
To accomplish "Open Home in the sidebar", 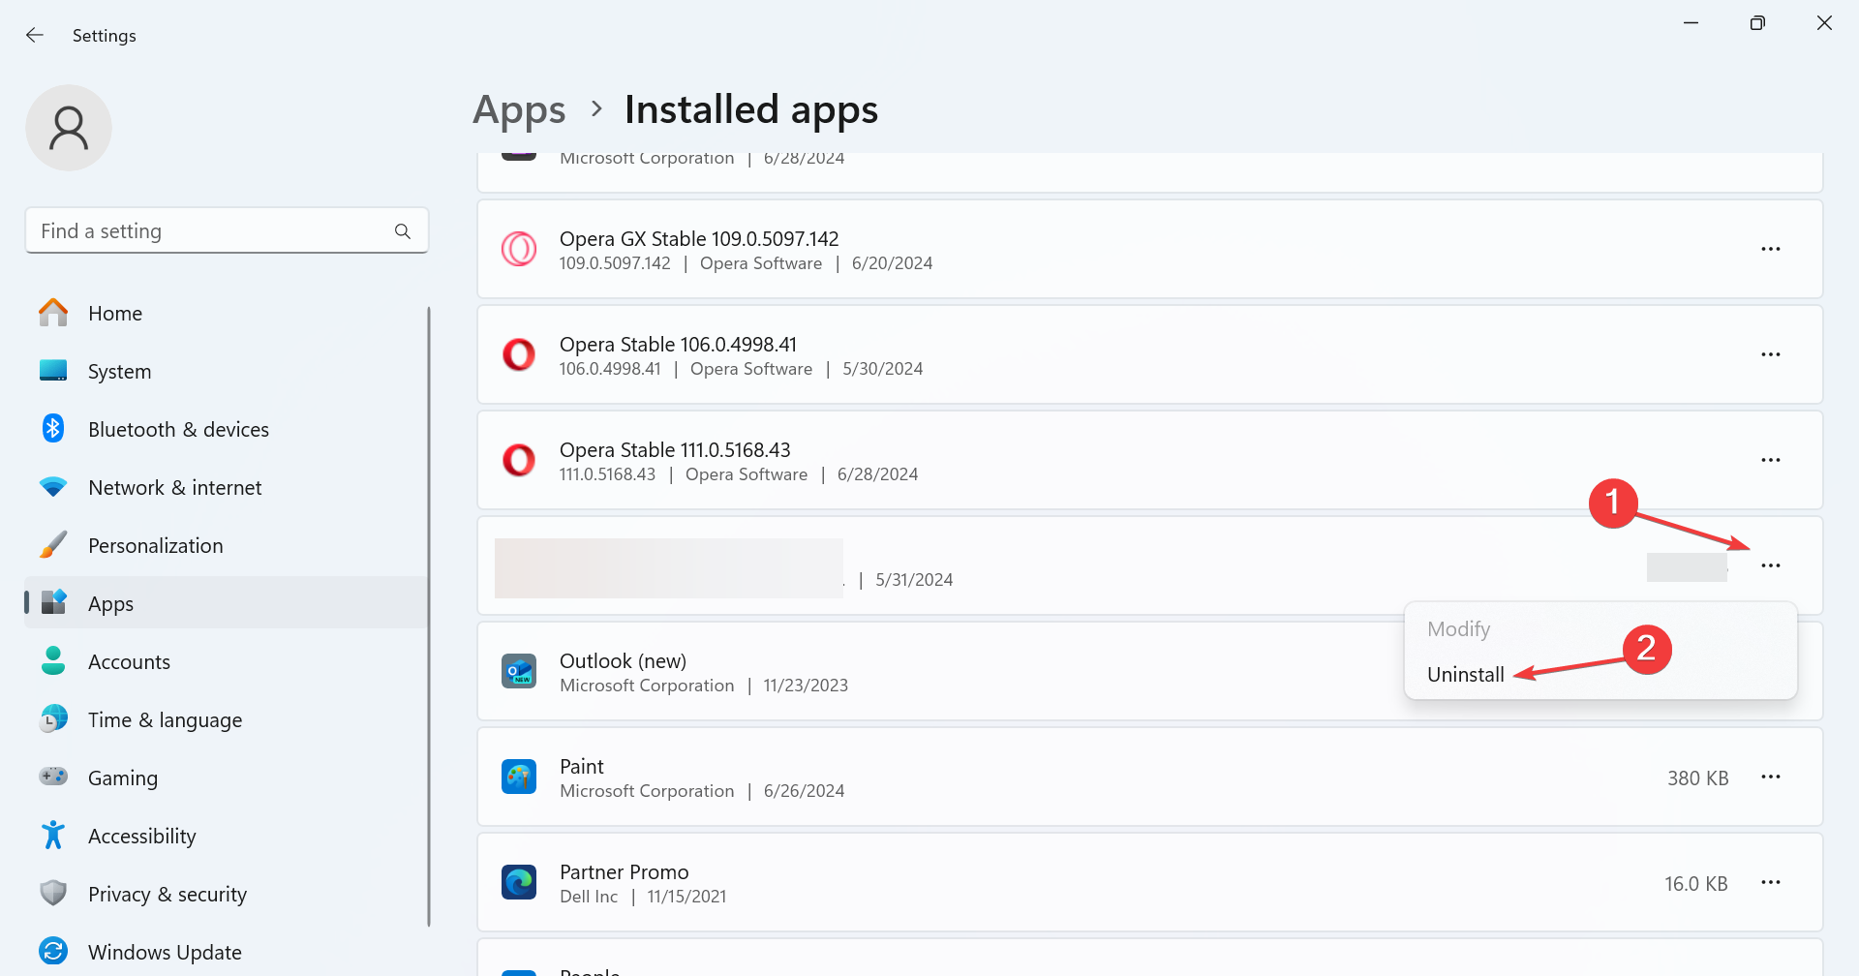I will [227, 313].
